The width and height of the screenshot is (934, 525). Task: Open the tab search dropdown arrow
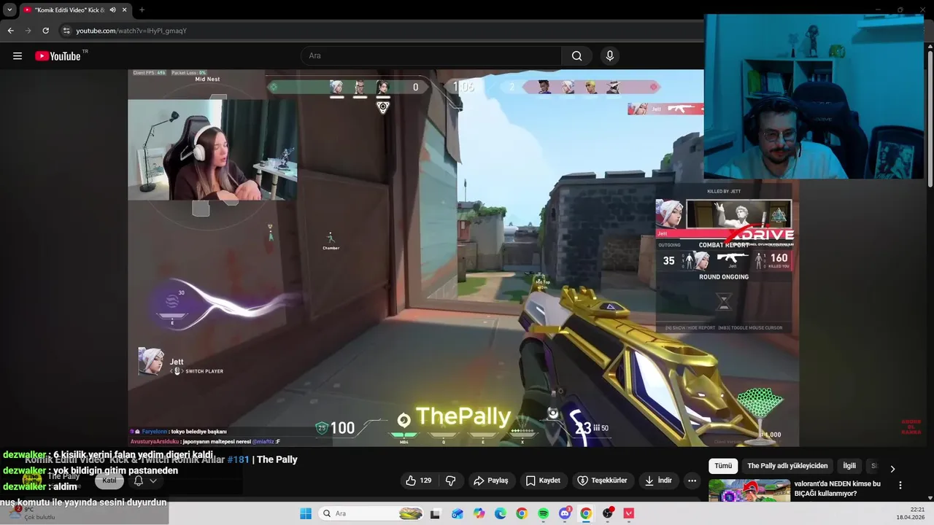coord(9,9)
